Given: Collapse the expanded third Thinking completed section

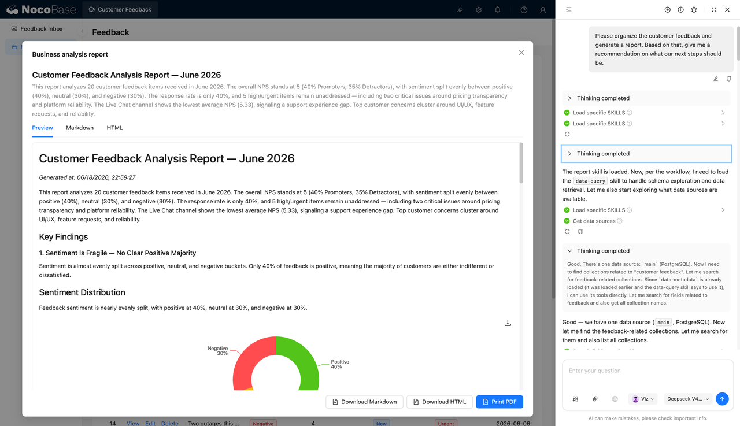Looking at the screenshot, I should point(646,251).
